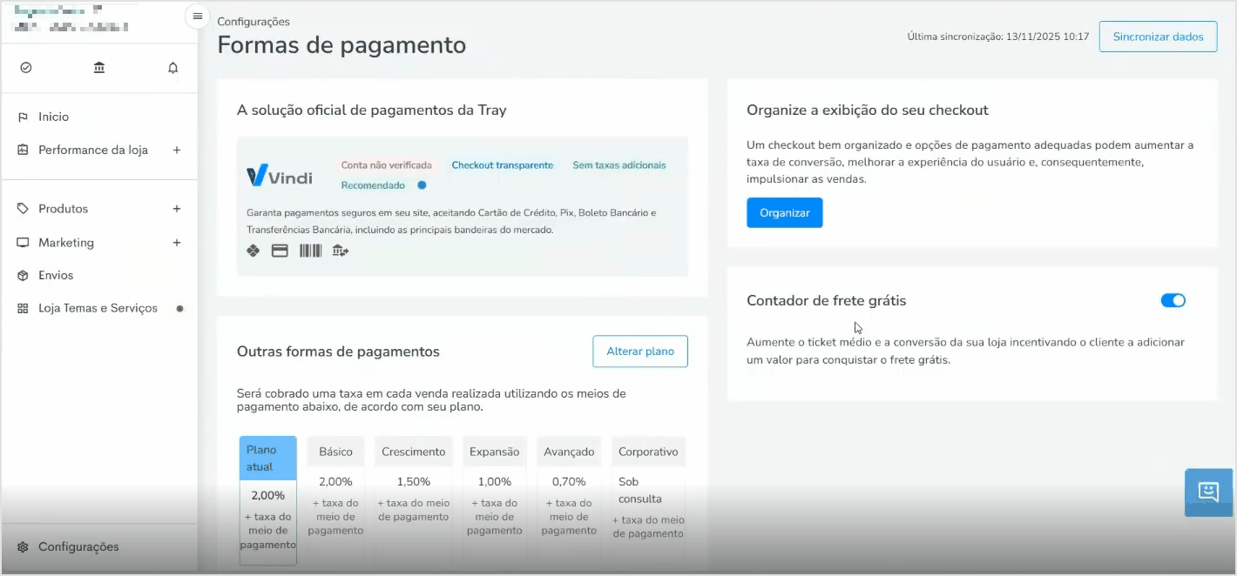Click the Vindi logo
The width and height of the screenshot is (1237, 576).
(x=279, y=175)
